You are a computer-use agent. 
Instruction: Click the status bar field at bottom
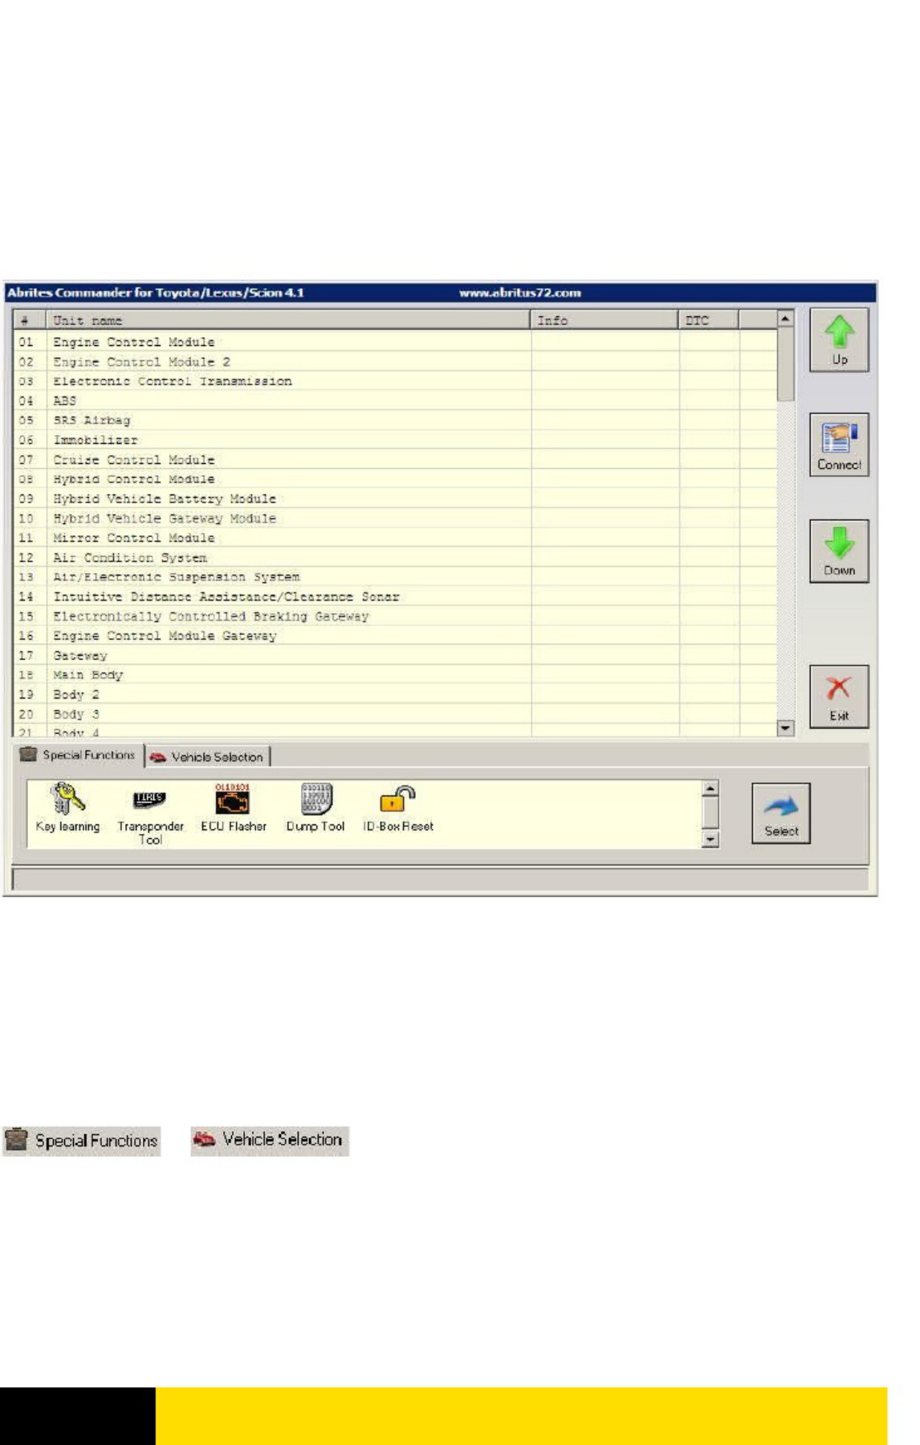pos(440,880)
